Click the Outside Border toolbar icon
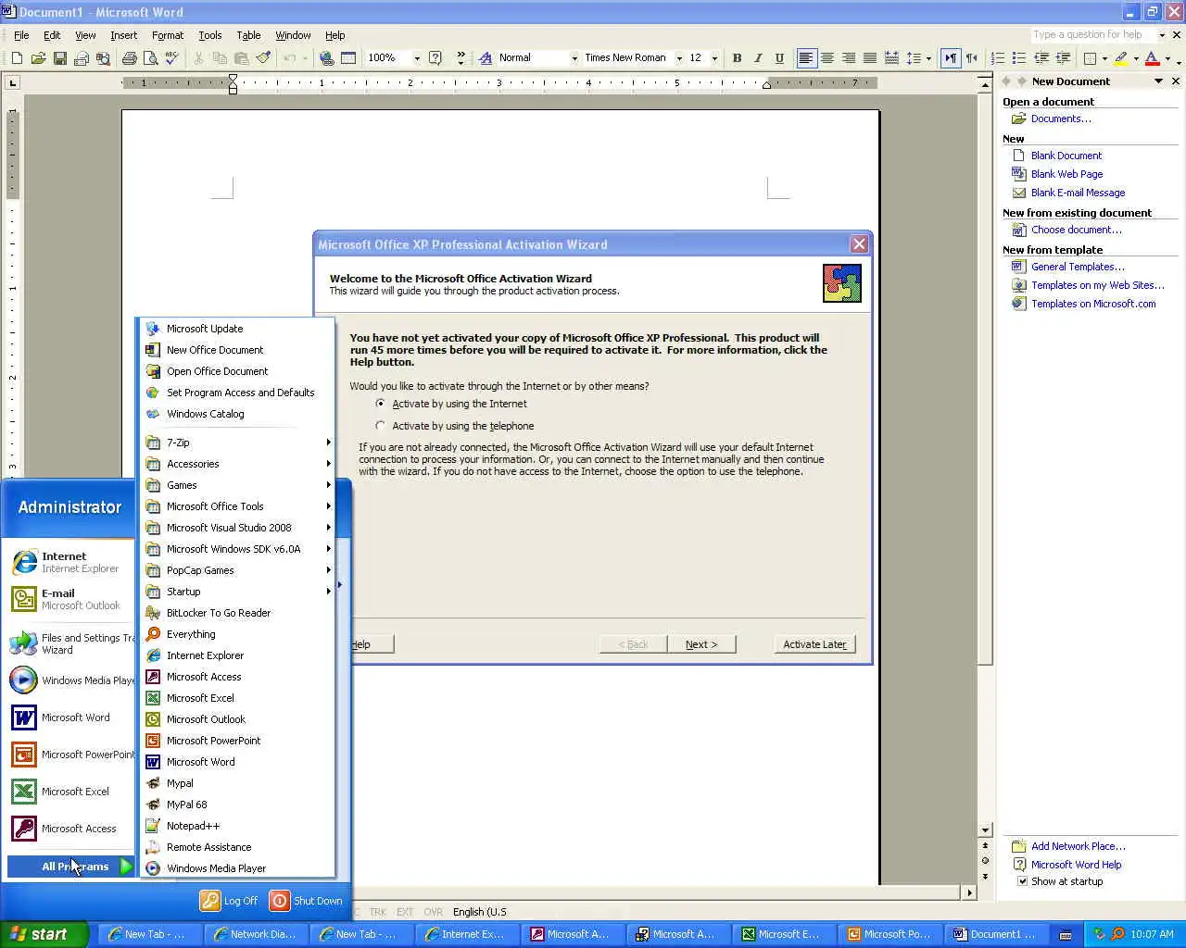The image size is (1186, 948). (1090, 58)
